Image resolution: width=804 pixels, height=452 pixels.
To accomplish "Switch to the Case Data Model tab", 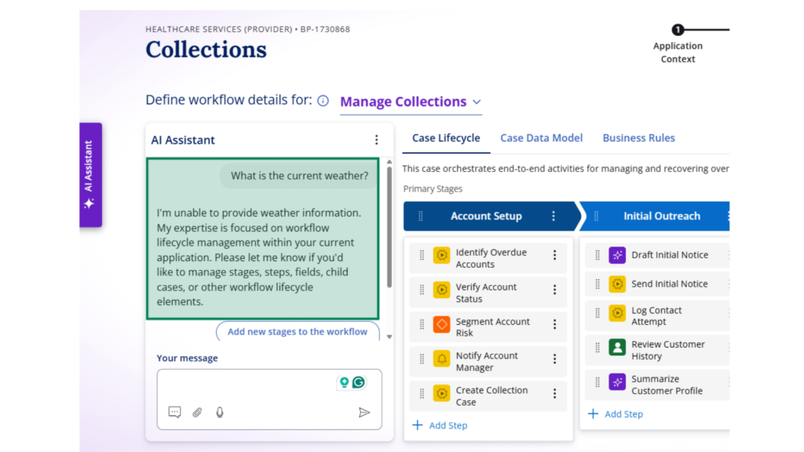I will click(x=541, y=138).
